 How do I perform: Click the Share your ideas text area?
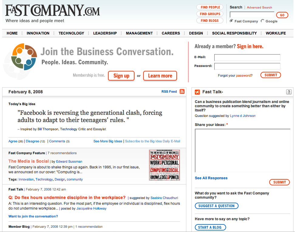pyautogui.click(x=242, y=150)
